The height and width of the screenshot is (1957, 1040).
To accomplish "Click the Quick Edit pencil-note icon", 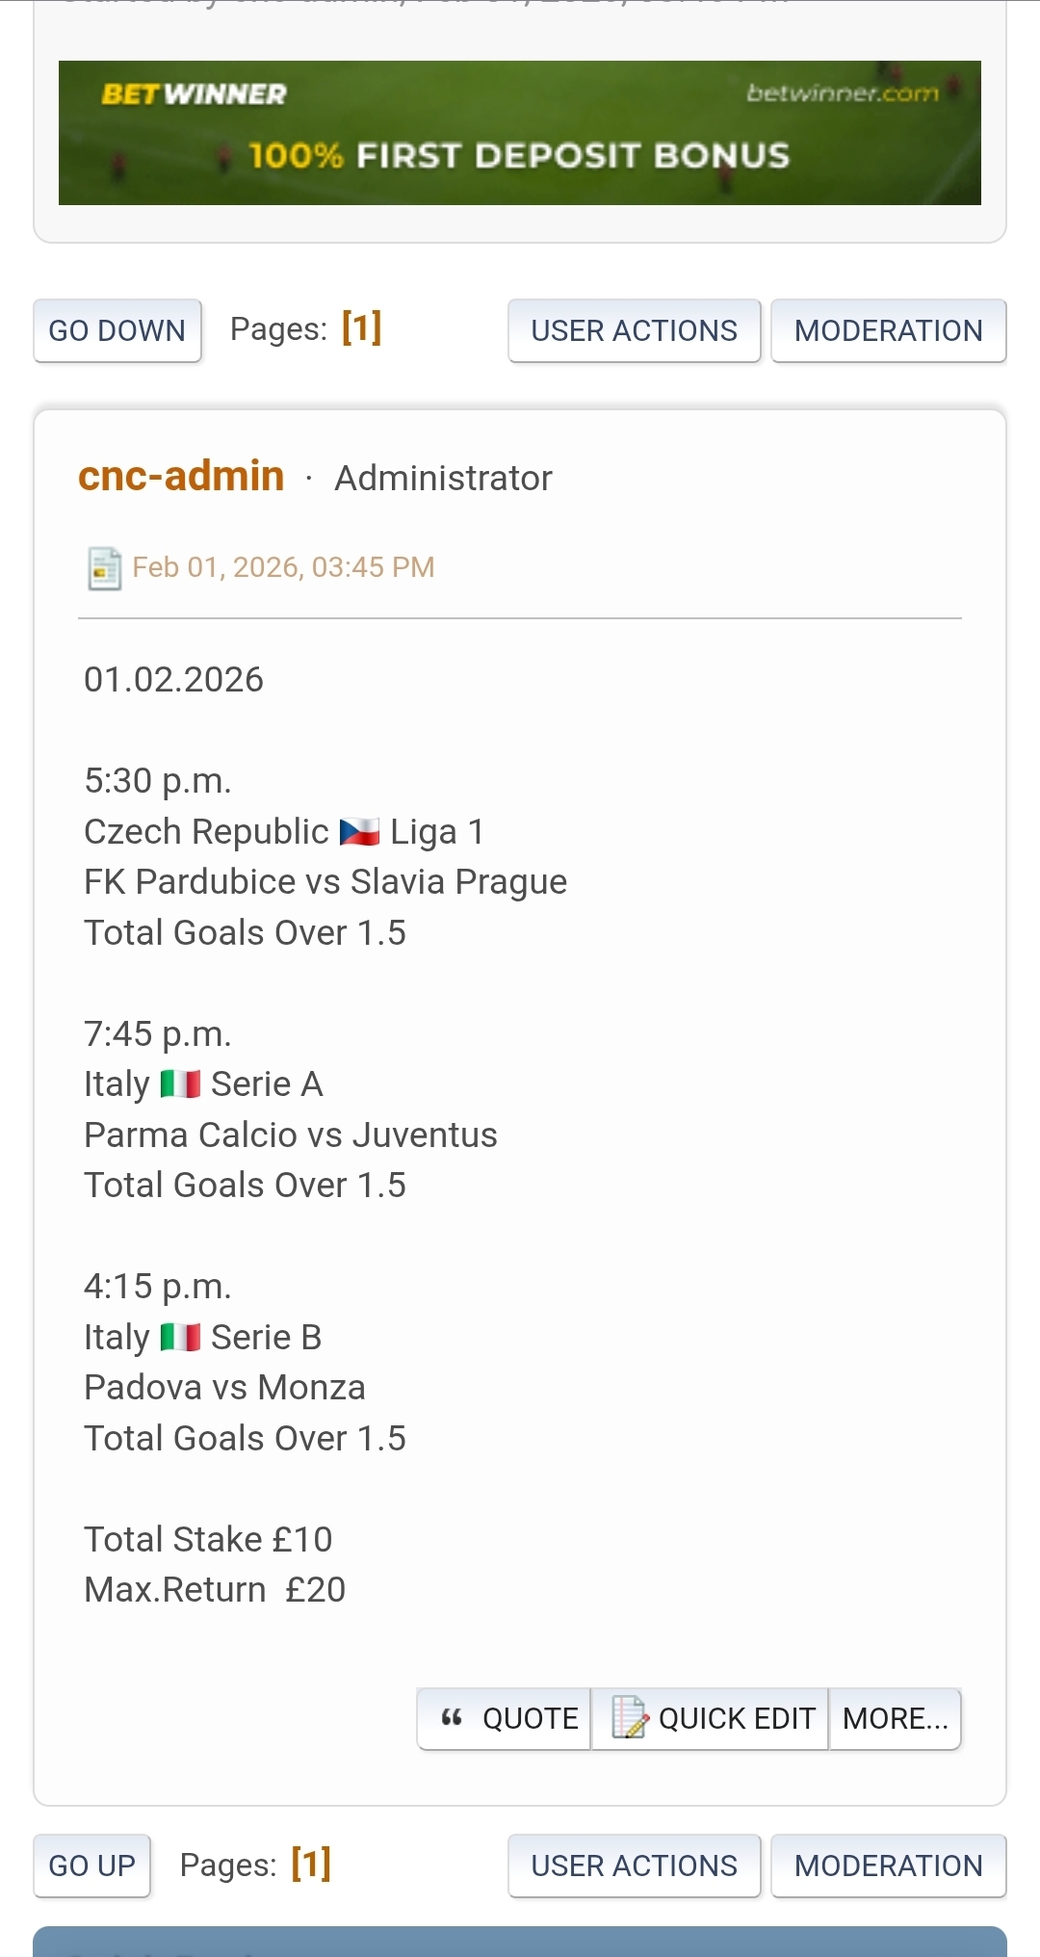I will (x=630, y=1717).
